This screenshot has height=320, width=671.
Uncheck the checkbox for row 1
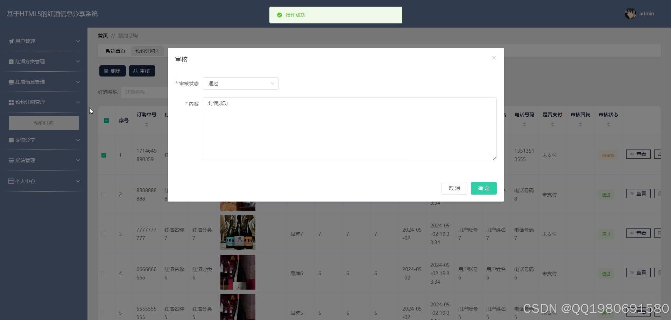104,155
